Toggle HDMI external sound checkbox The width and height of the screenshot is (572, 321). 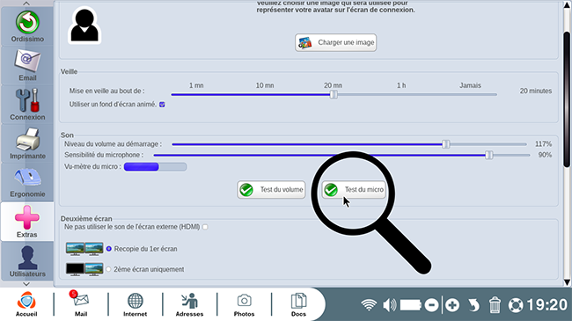(205, 227)
